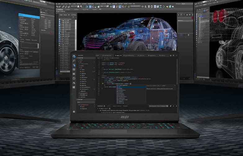The image size is (243, 156).
Task: Open Create tab plus icon in command panel
Action: coord(178,15)
